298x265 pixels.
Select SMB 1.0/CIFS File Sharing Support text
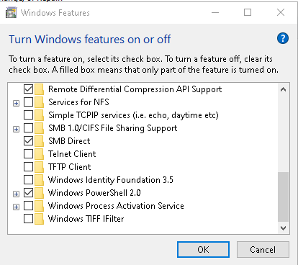coord(113,128)
